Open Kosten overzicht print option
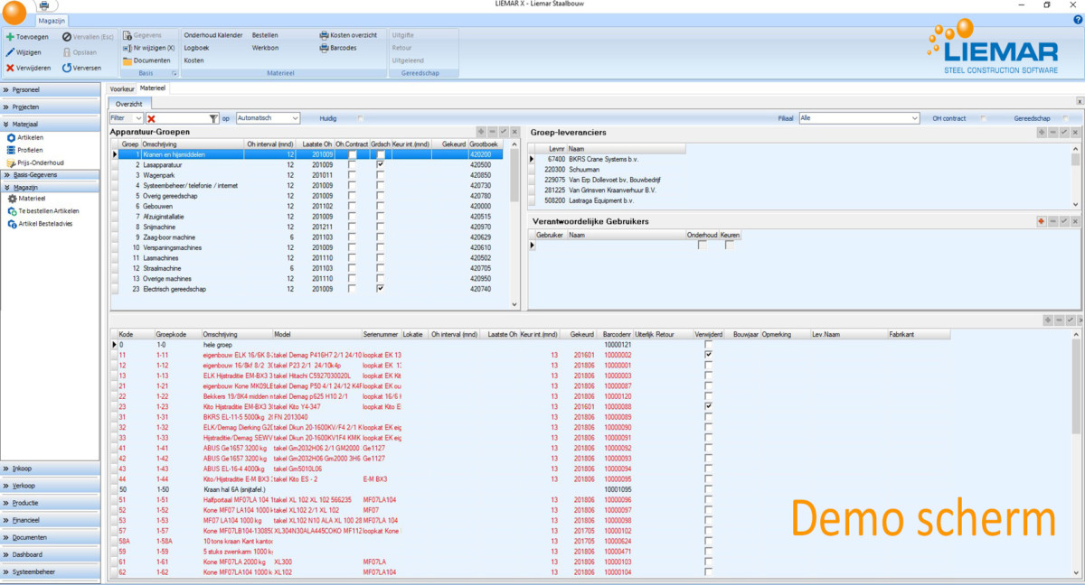The width and height of the screenshot is (1085, 585). pos(347,35)
